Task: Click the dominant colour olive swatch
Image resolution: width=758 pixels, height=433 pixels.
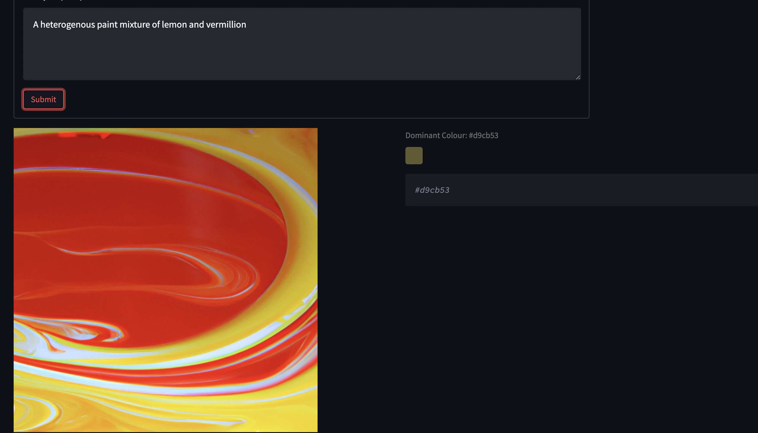Action: (x=414, y=156)
